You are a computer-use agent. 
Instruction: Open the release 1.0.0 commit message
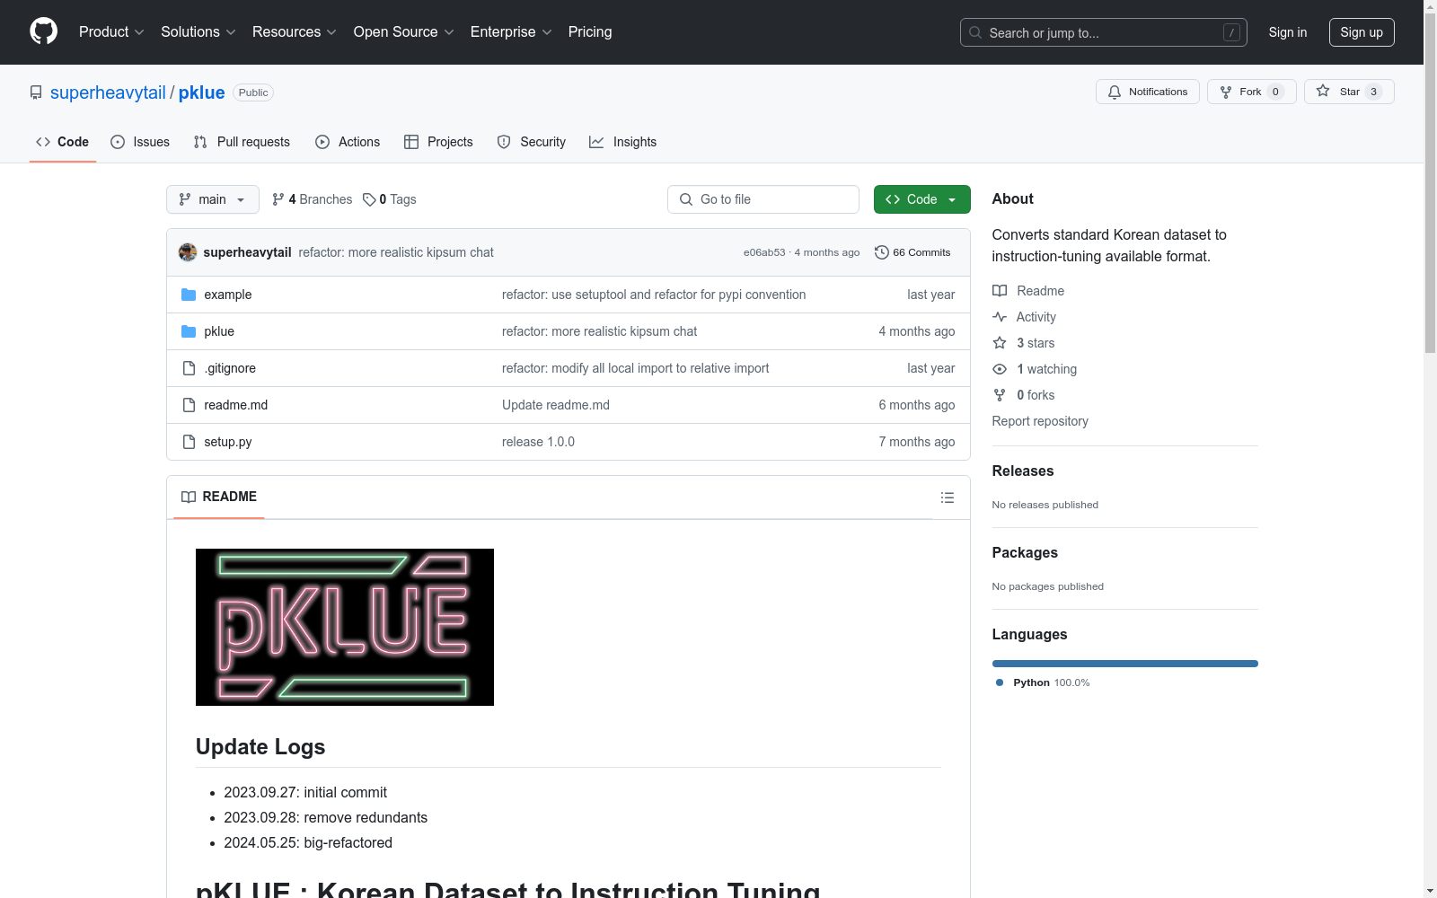point(538,442)
